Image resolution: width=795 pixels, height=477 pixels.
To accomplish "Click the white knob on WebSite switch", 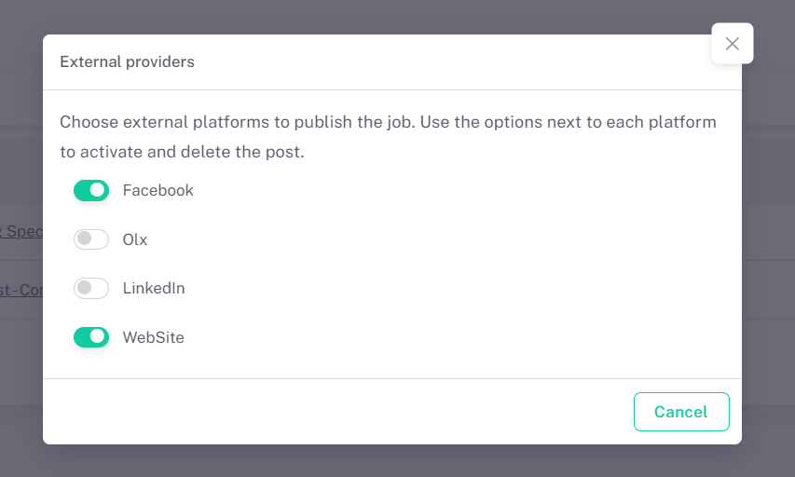I will (98, 337).
